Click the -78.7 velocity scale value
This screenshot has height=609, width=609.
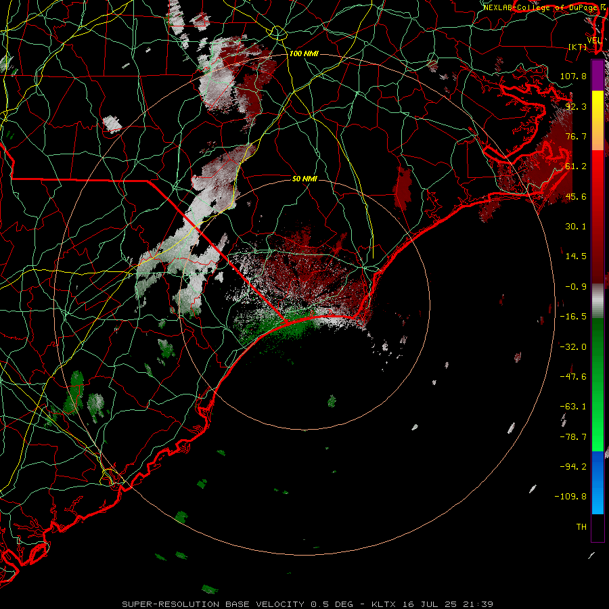point(573,437)
